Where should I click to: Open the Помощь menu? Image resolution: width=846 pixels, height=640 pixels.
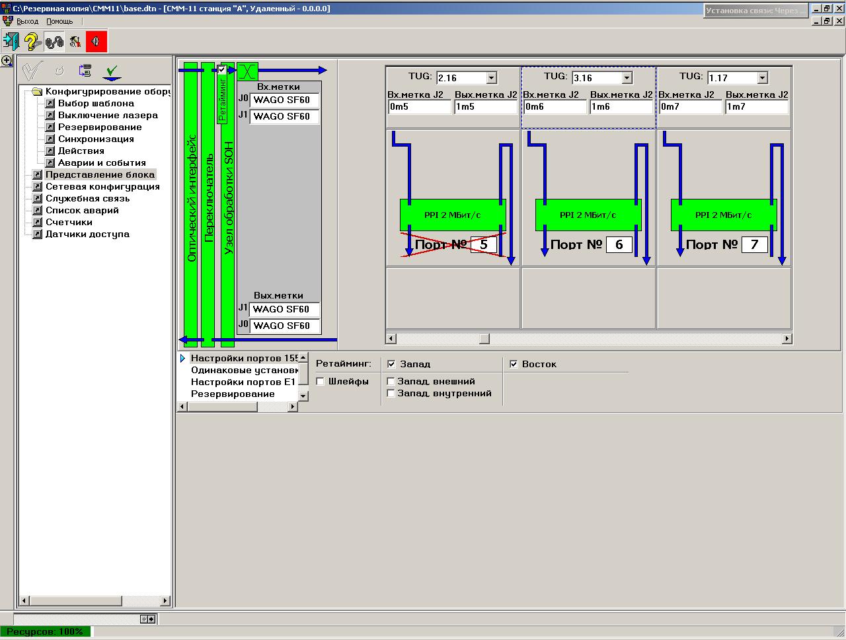[59, 21]
